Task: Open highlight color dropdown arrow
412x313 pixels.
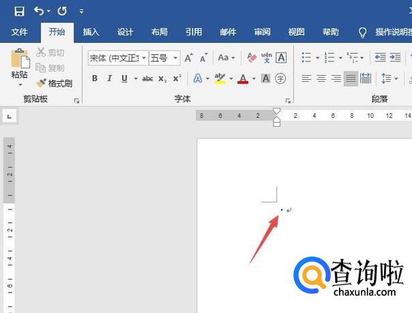Action: (231, 78)
